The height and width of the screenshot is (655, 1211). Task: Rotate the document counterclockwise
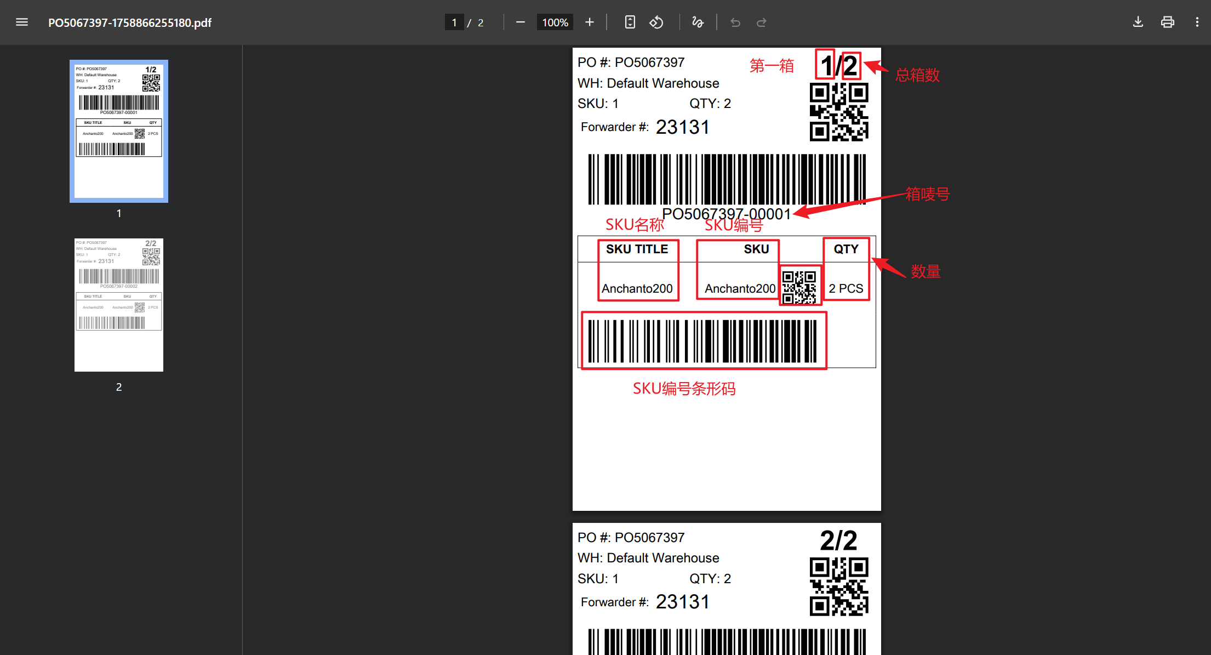click(x=656, y=22)
